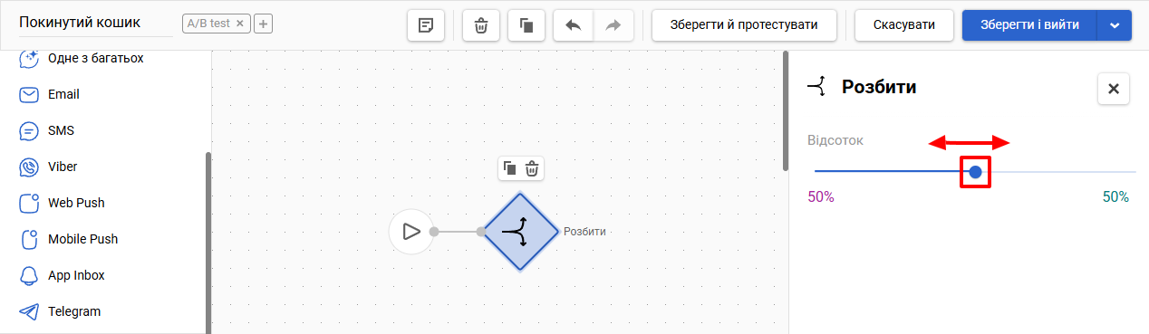Viewport: 1149px width, 334px height.
Task: Undo the last action with left arrow
Action: point(573,25)
